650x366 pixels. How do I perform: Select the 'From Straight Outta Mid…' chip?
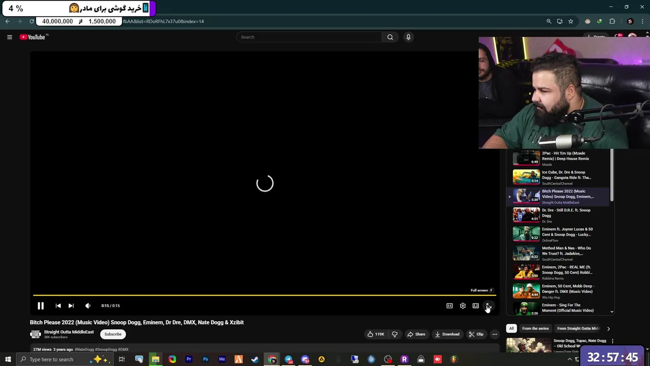(x=578, y=328)
